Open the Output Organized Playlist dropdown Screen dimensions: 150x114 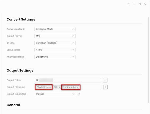pyautogui.click(x=55, y=94)
